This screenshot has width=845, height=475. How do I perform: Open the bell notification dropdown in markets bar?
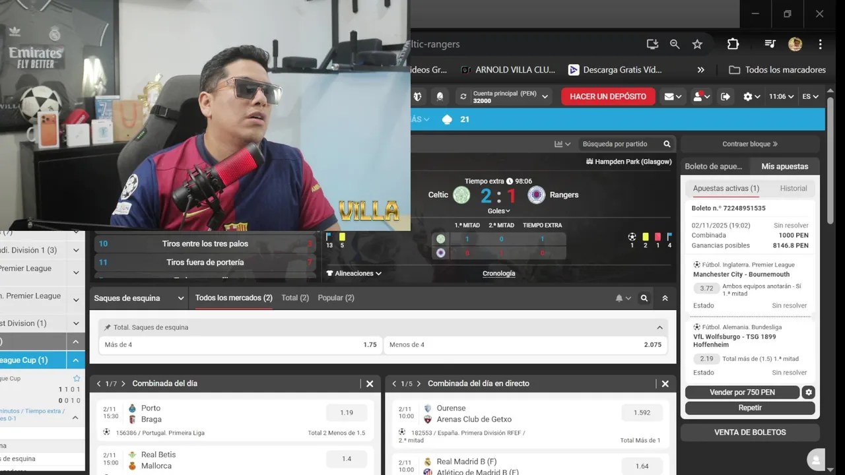tap(623, 298)
